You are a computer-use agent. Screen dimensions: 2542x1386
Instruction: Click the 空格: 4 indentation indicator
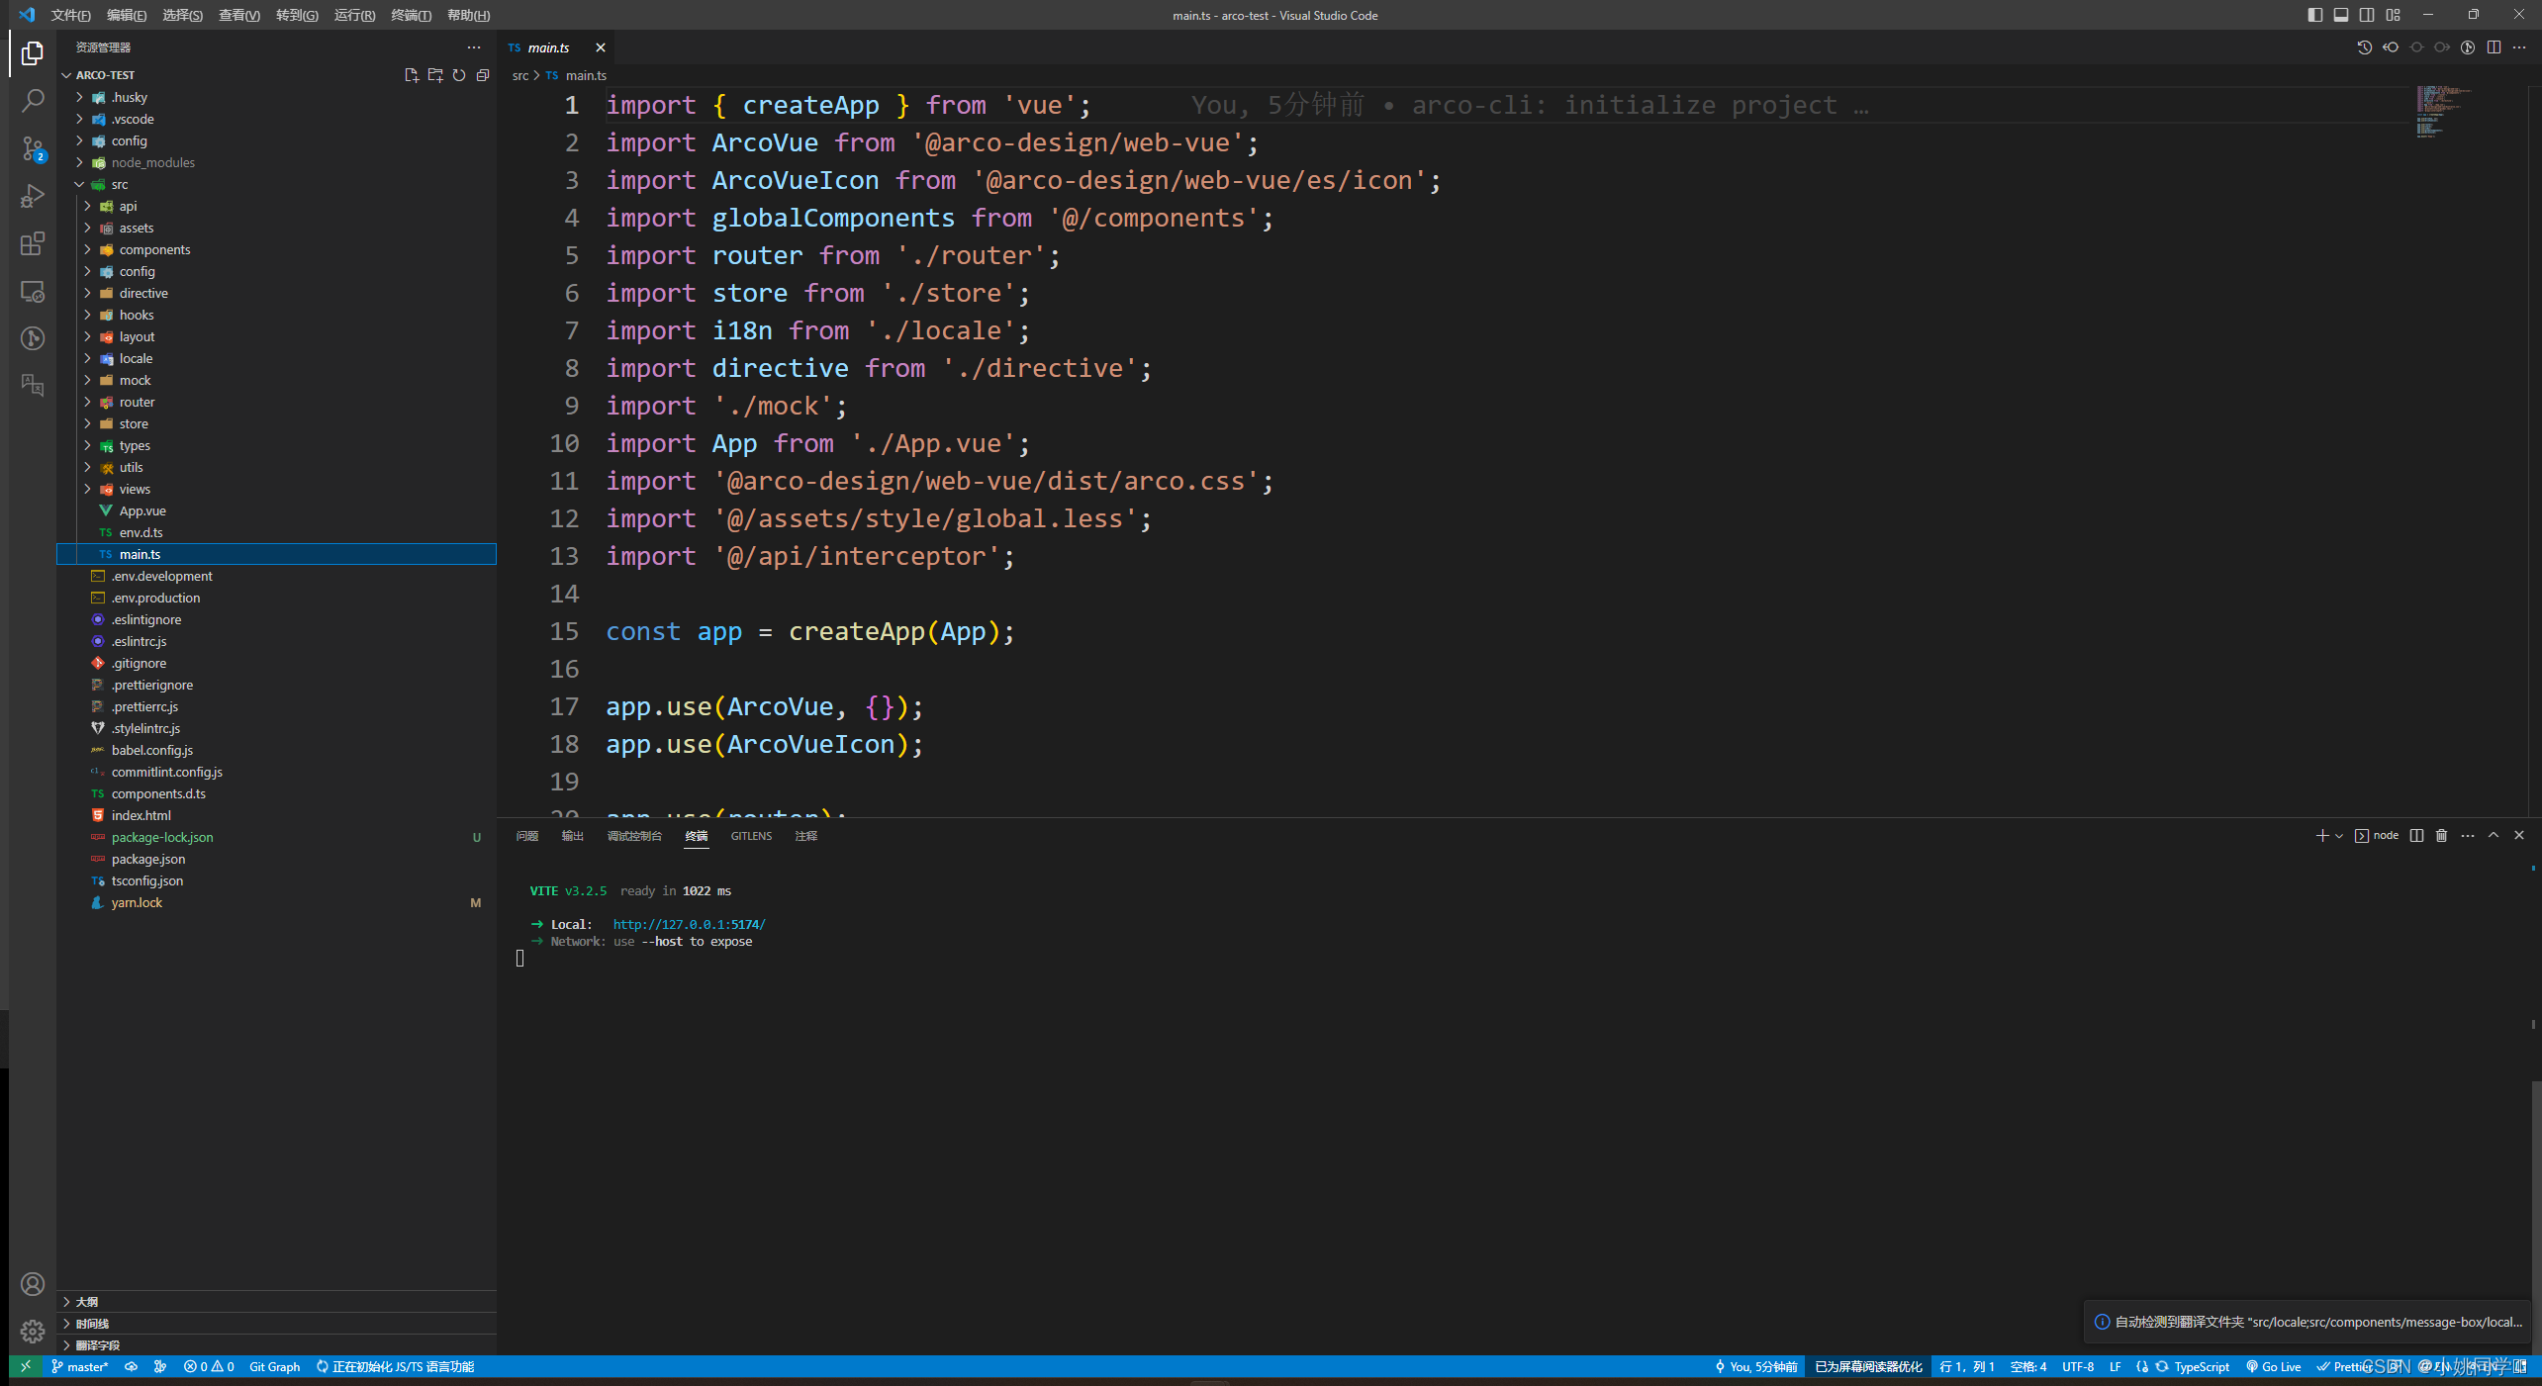pyautogui.click(x=2028, y=1366)
